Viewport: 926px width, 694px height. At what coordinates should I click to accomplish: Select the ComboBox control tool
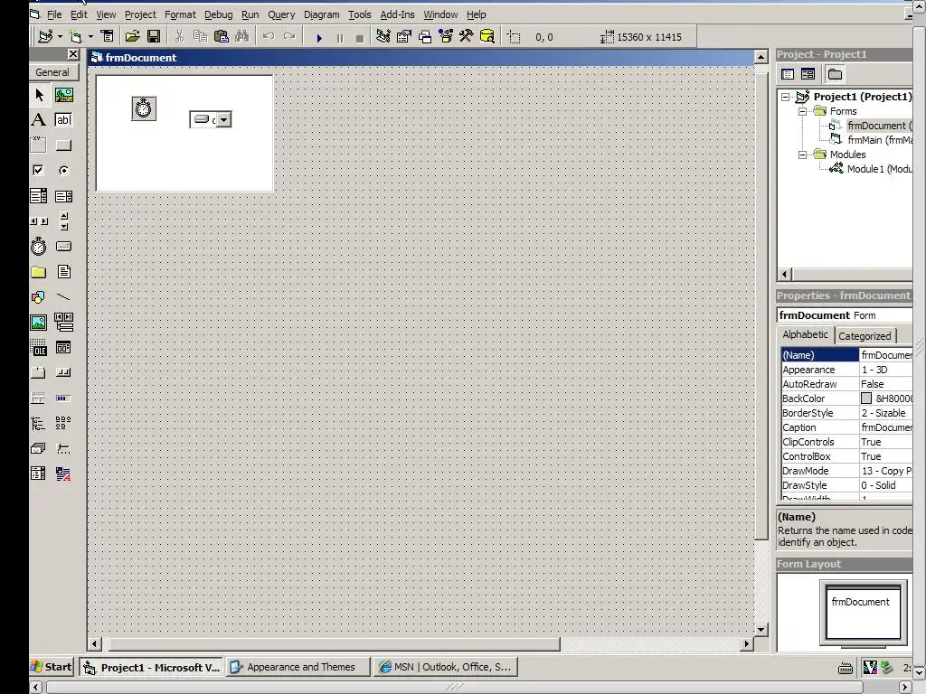tap(39, 196)
